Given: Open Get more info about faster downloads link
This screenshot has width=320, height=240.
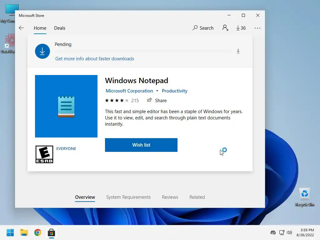Looking at the screenshot, I should coord(94,59).
